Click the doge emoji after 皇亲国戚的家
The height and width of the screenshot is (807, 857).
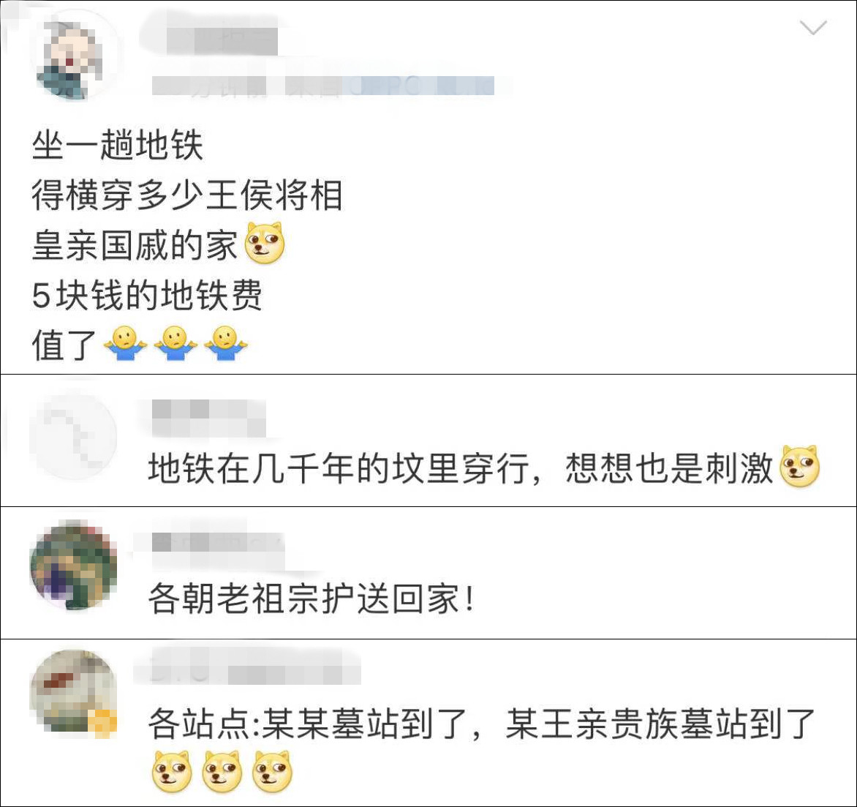265,243
